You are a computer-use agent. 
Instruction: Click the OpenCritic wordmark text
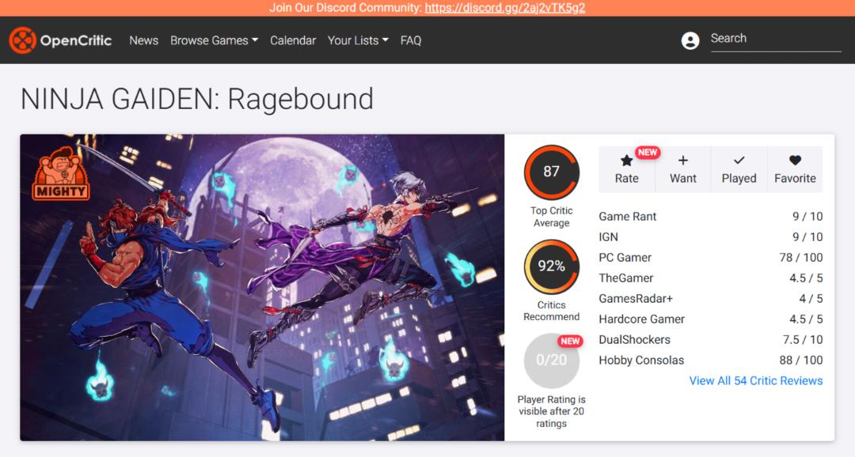[x=76, y=40]
